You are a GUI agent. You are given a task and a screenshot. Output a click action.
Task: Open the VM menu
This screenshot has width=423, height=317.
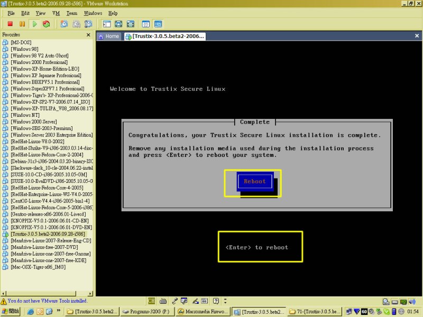coord(56,13)
